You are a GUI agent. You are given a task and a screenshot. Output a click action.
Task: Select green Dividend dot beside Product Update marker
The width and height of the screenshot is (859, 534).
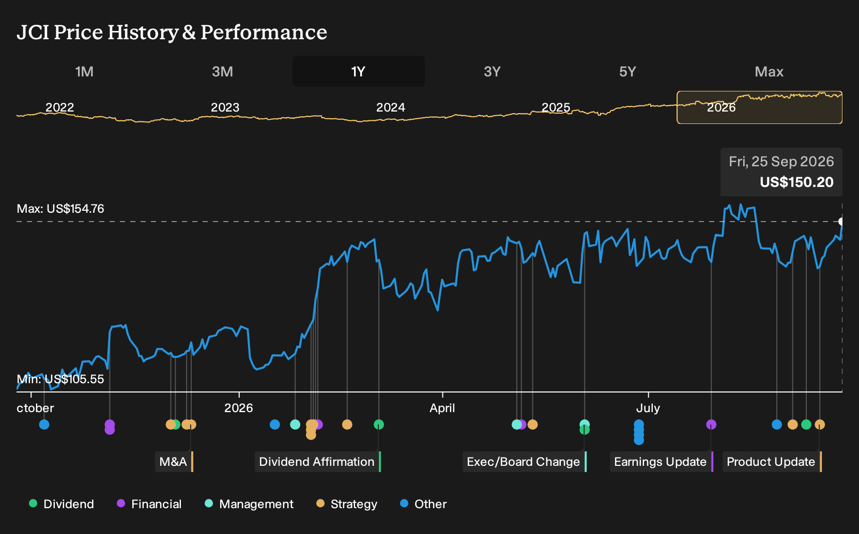(806, 425)
